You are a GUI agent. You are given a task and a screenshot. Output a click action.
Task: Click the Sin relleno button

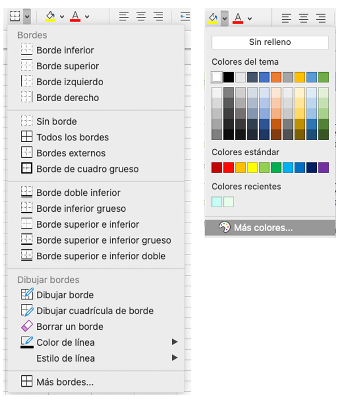pos(270,42)
